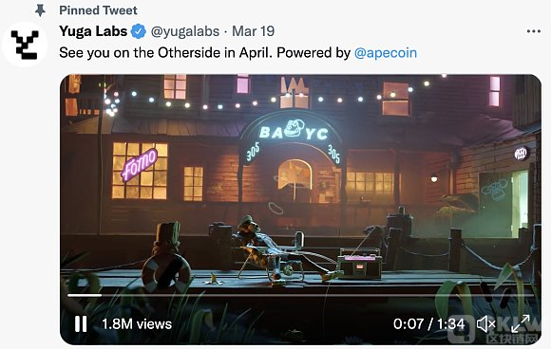Click the pin icon beside Pinned Tweet
Viewport: 551px width, 349px height.
[41, 10]
